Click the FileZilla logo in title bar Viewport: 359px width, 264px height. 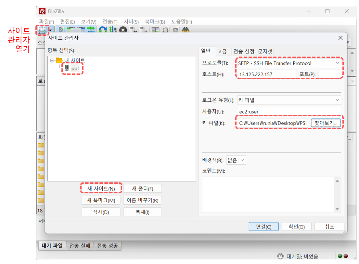click(x=42, y=11)
